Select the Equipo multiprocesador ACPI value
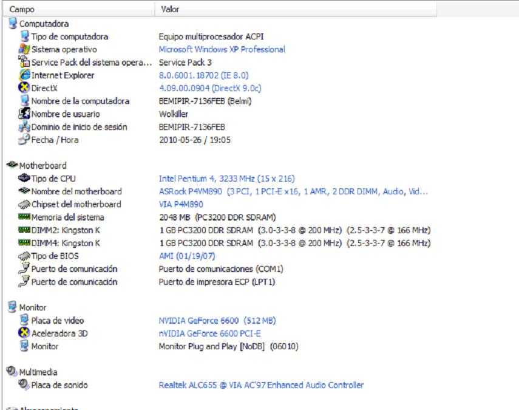 pos(211,36)
